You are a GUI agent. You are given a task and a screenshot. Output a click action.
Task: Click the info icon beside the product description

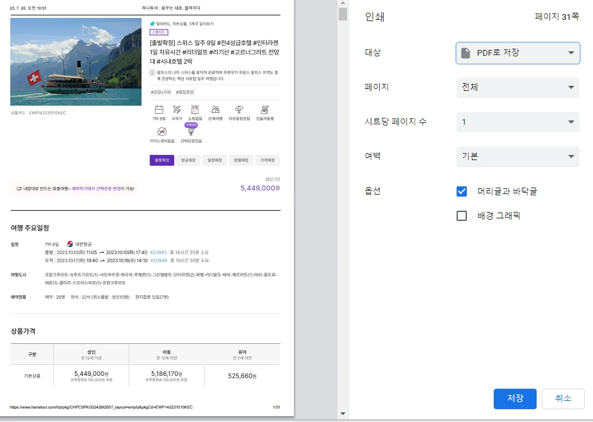coord(152,72)
